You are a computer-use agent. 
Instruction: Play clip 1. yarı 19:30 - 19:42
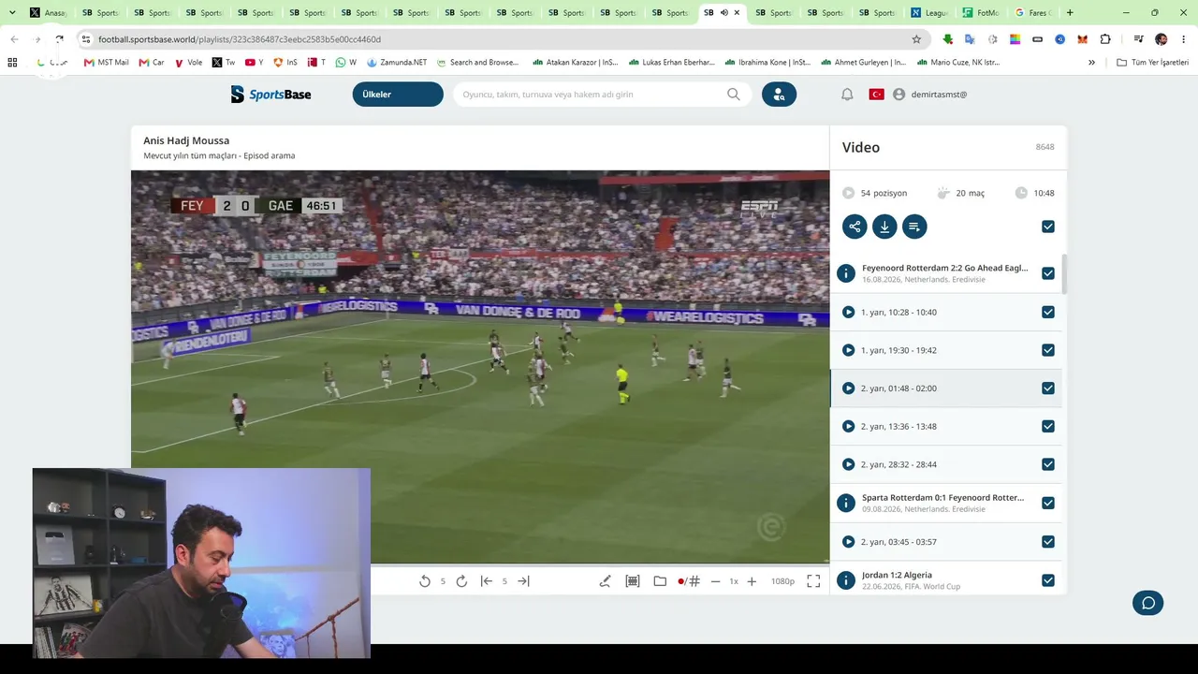pos(848,350)
